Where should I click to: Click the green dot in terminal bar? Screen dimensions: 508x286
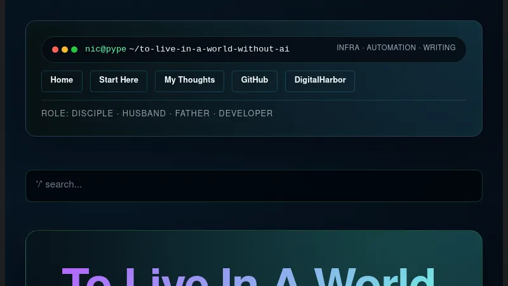coord(74,50)
